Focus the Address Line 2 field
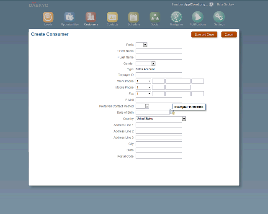This screenshot has height=214, width=268. (x=159, y=131)
